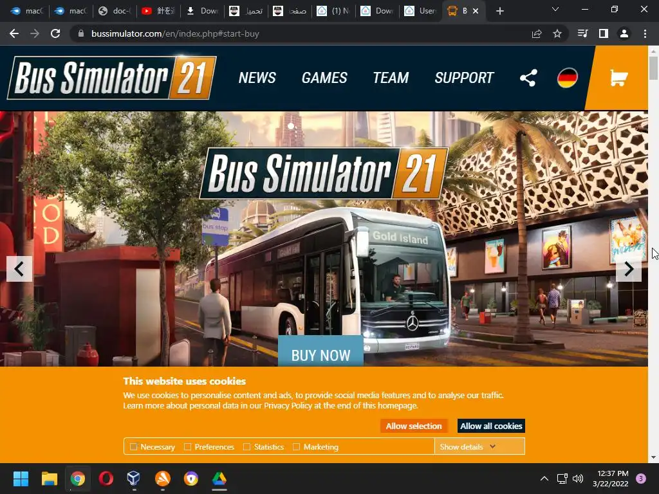Close the active Bus Simulator tab
The width and height of the screenshot is (659, 494).
coord(476,12)
